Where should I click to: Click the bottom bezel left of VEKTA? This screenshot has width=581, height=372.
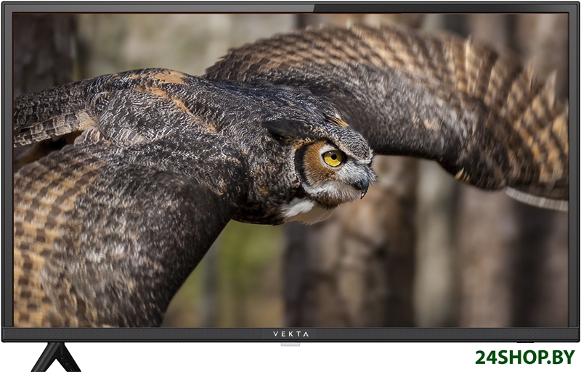click(145, 334)
